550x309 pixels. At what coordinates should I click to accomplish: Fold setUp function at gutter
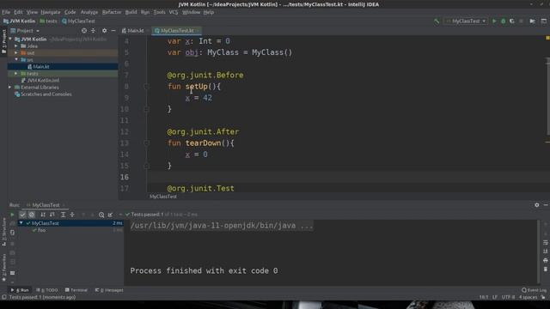(x=147, y=87)
